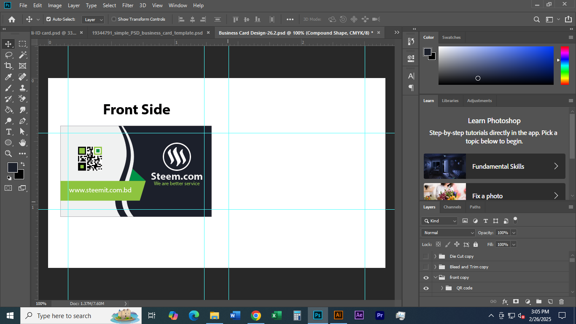Align left edges in the options bar
This screenshot has width=576, height=324.
coord(182,19)
